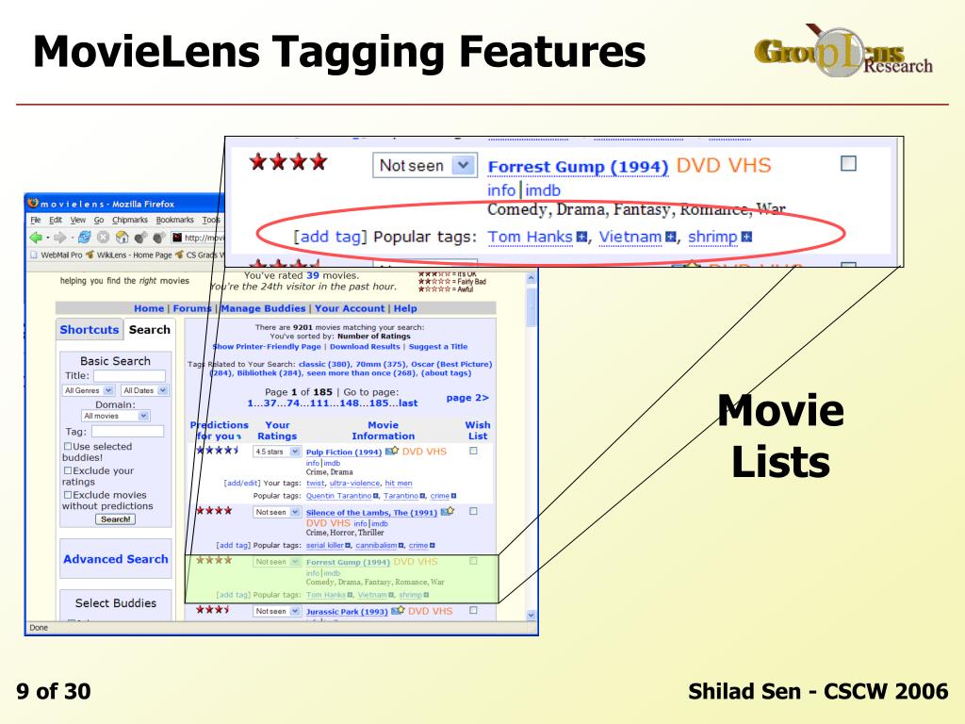Click plus icon next to shrimp in zoomed panel
The image size is (965, 724).
pos(746,237)
